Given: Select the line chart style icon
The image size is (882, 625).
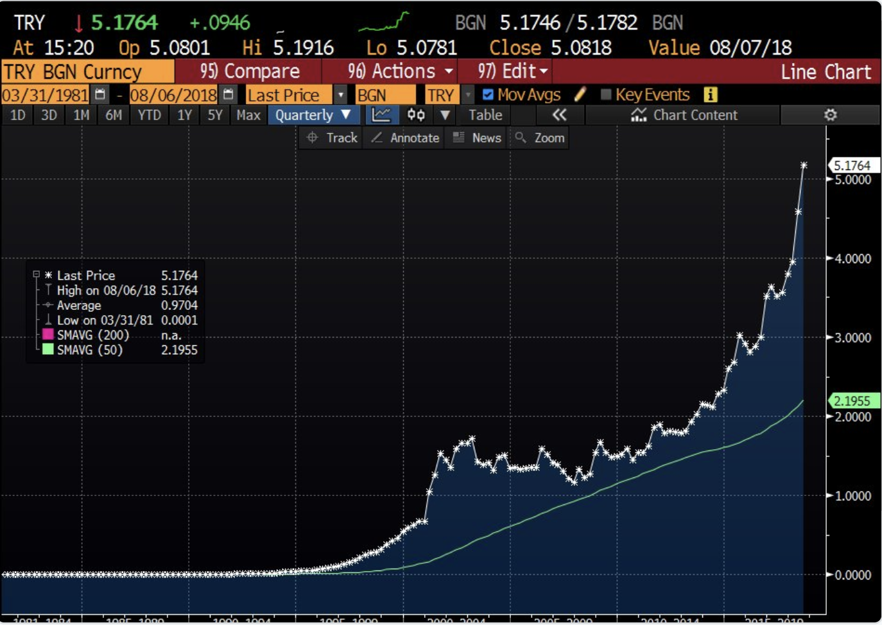Looking at the screenshot, I should [x=381, y=115].
